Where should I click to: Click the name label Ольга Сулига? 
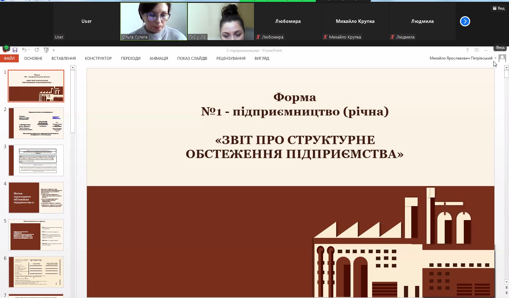click(x=135, y=37)
